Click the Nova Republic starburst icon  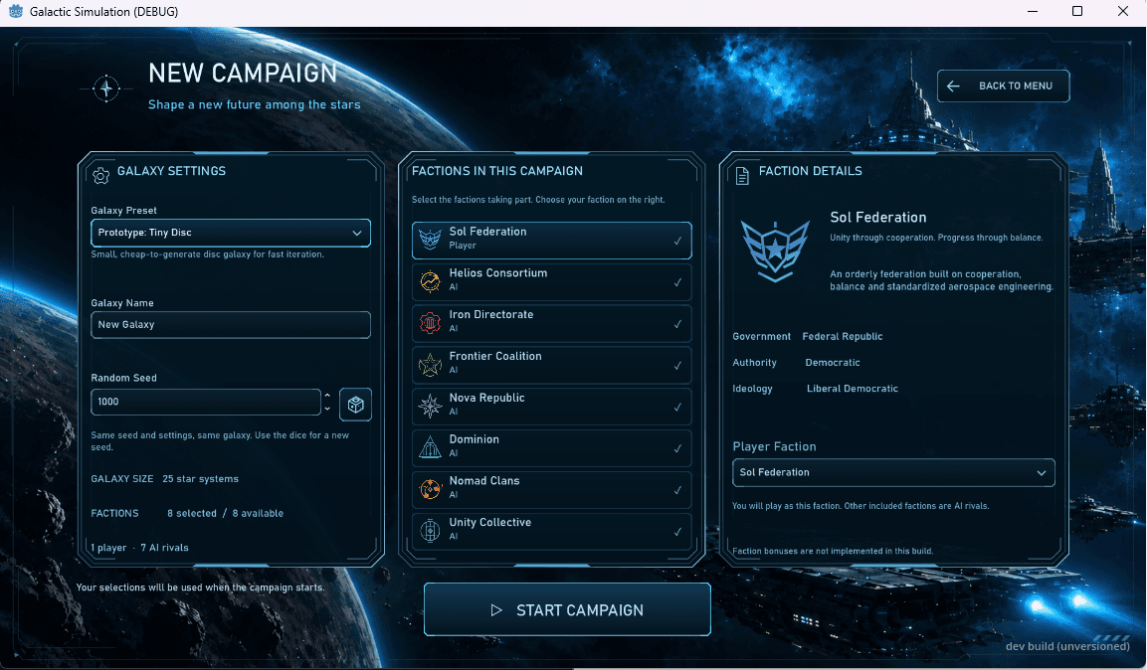click(430, 406)
